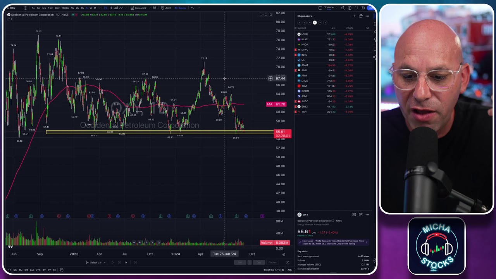Select the 4h chart interval
This screenshot has width=496, height=279.
click(x=82, y=8)
